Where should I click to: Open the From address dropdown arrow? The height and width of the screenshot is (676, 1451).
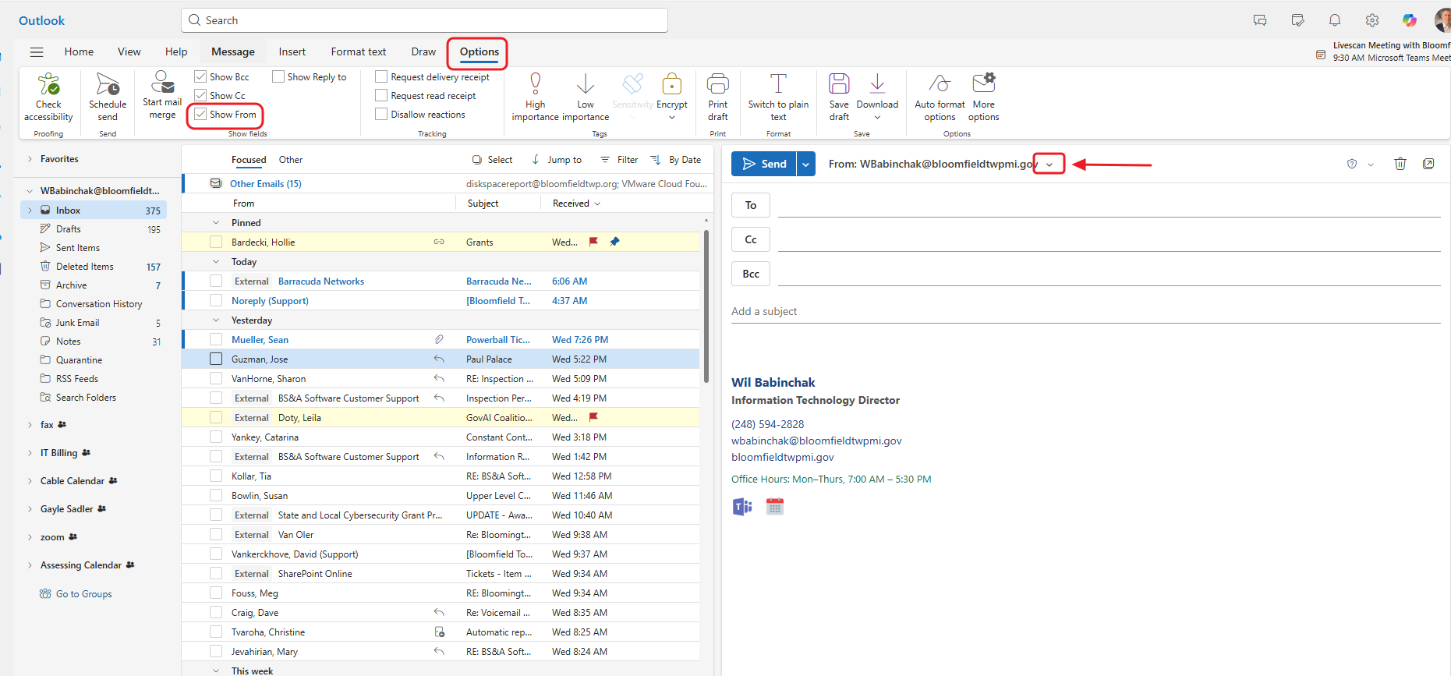tap(1049, 164)
